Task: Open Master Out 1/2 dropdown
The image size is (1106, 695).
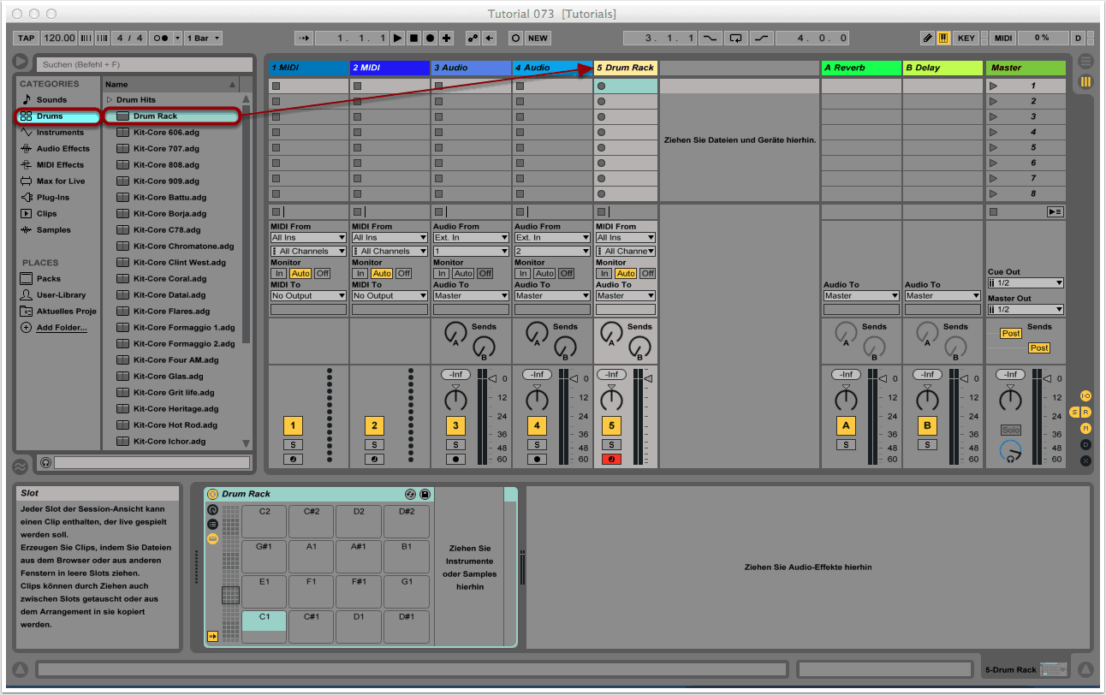Action: tap(1025, 310)
